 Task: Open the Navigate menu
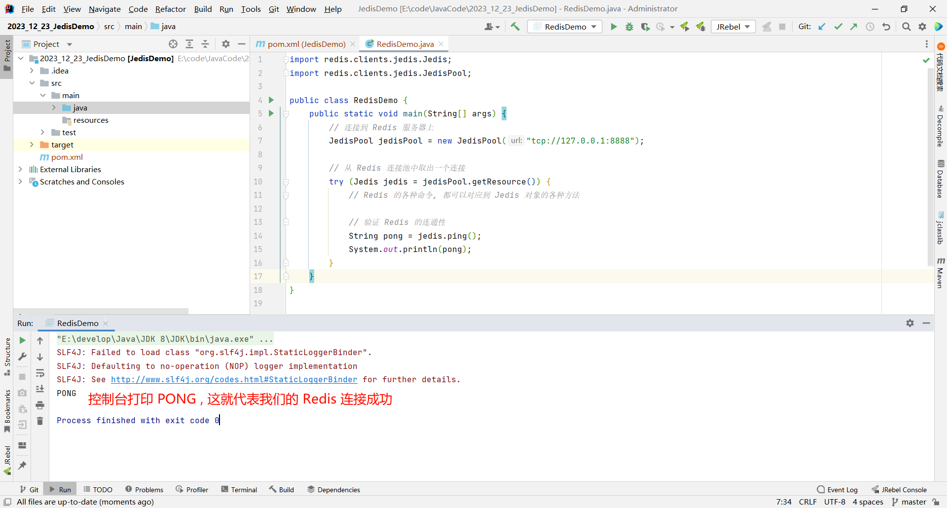(x=105, y=9)
